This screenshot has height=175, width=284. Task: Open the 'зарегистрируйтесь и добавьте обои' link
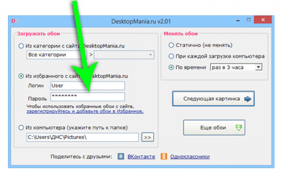(85, 111)
